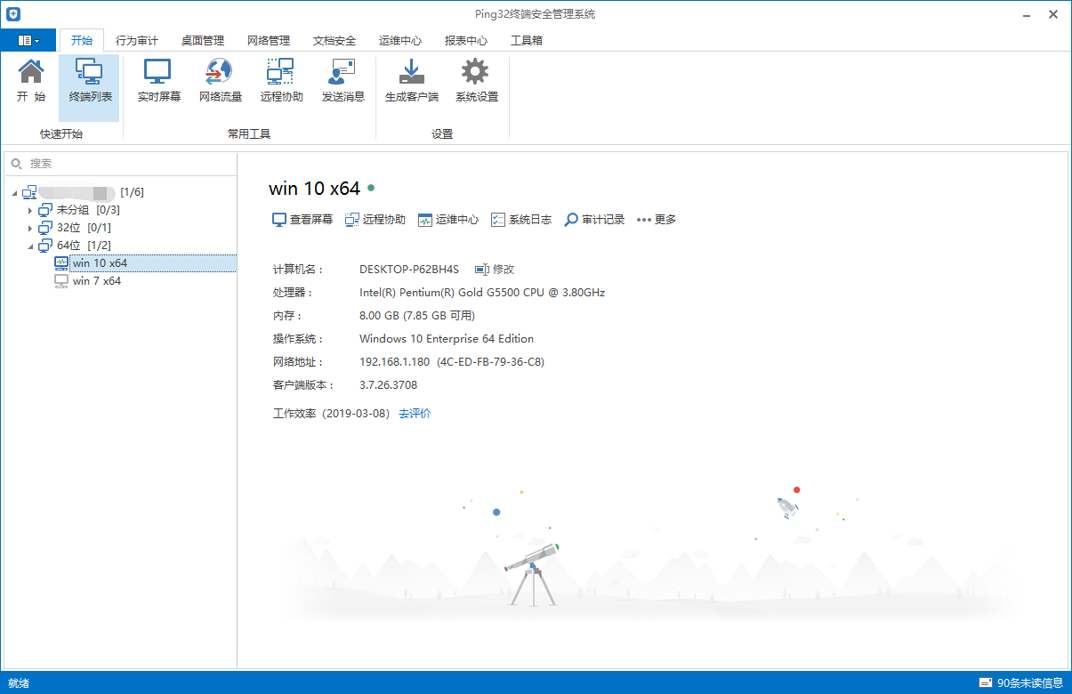Click the Ping32 shield app icon
1072x694 pixels.
tap(13, 13)
